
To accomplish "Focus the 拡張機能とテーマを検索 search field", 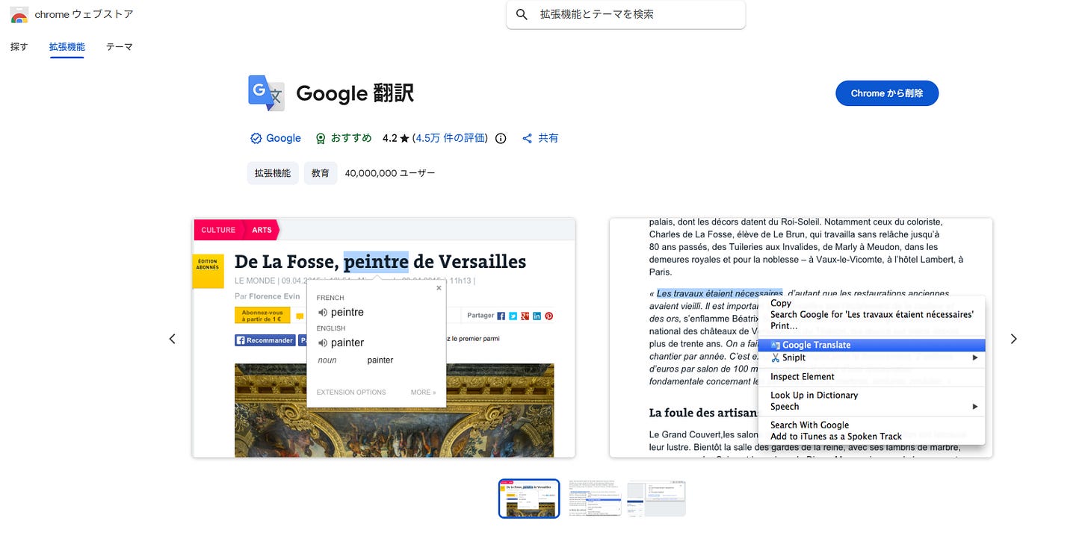I will coord(625,14).
